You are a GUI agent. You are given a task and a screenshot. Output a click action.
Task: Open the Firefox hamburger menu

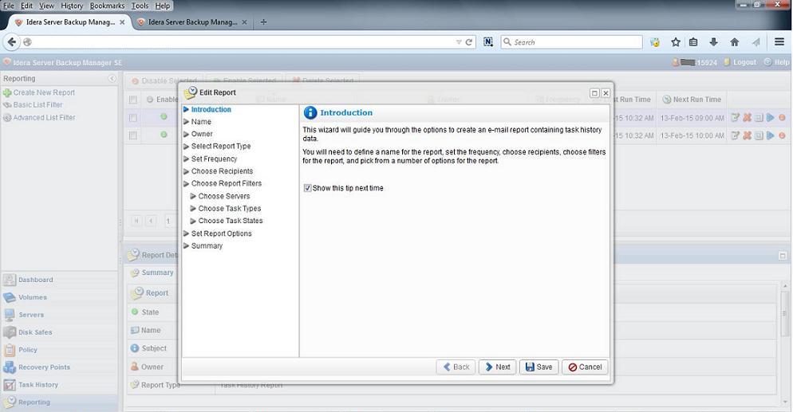click(779, 42)
